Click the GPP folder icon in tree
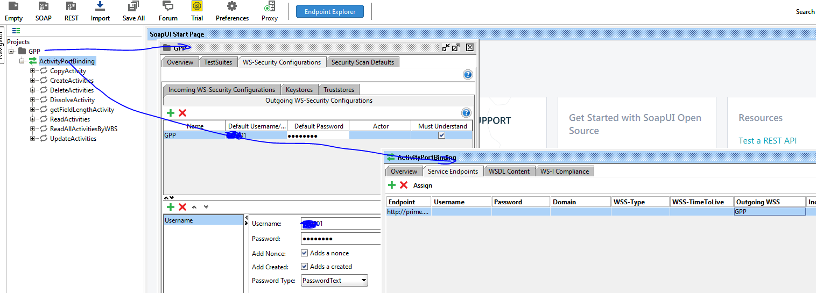The width and height of the screenshot is (816, 293). 22,51
